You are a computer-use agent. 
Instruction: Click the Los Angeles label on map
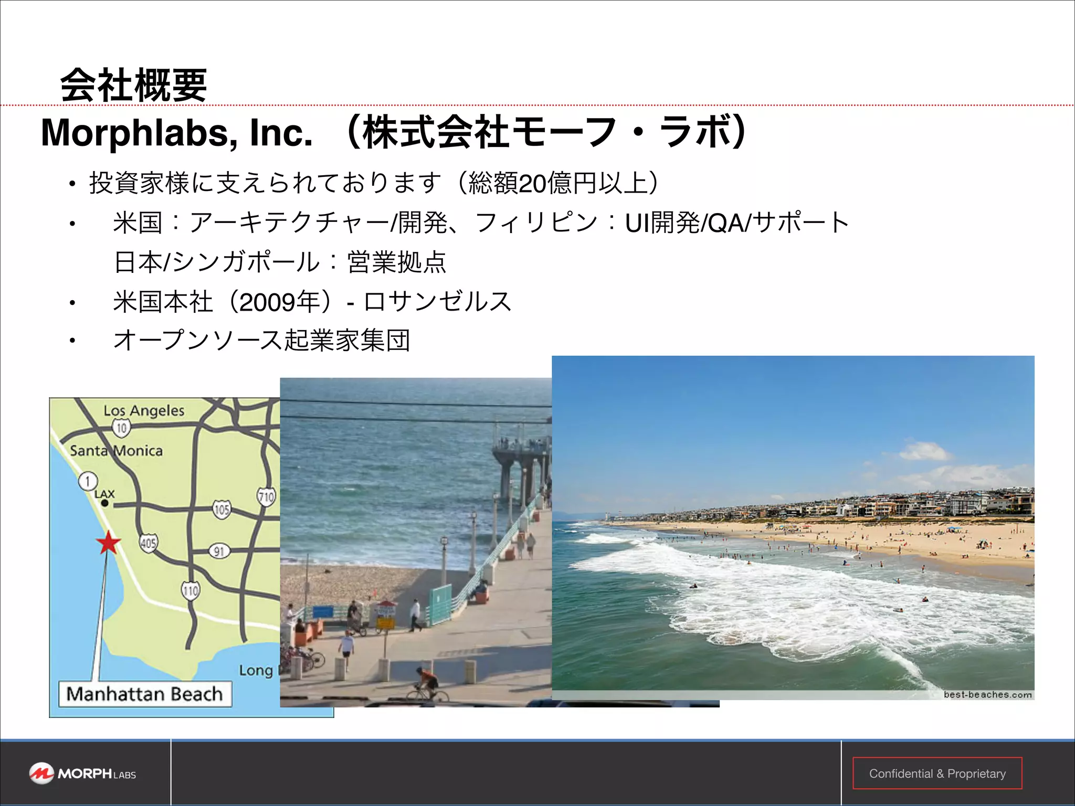[x=144, y=410]
